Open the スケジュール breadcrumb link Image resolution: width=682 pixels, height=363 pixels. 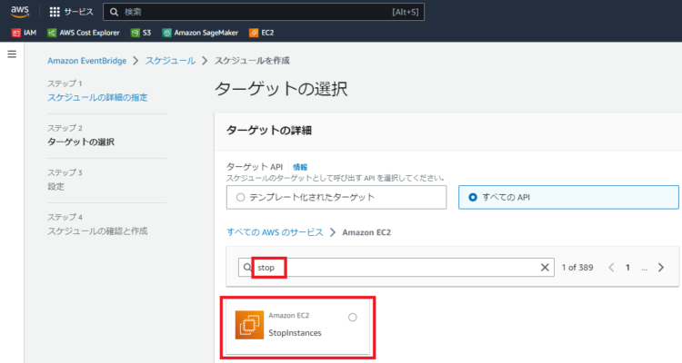[x=170, y=61]
